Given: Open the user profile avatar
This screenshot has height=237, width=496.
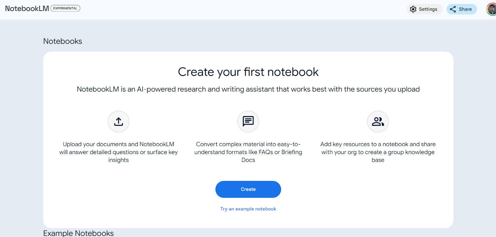Looking at the screenshot, I should point(491,9).
